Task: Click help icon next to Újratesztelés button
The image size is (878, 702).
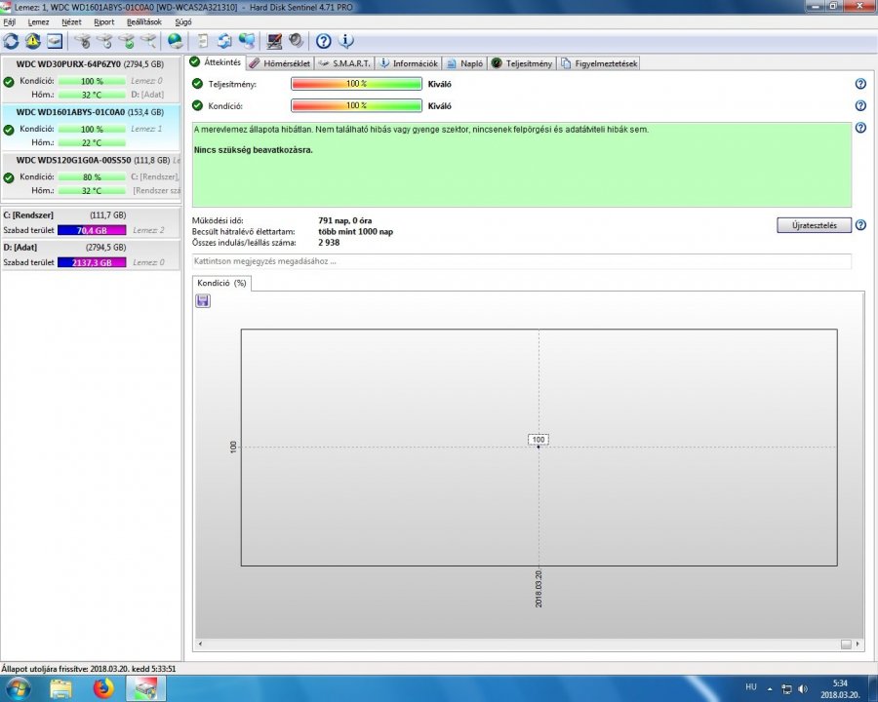Action: tap(860, 225)
